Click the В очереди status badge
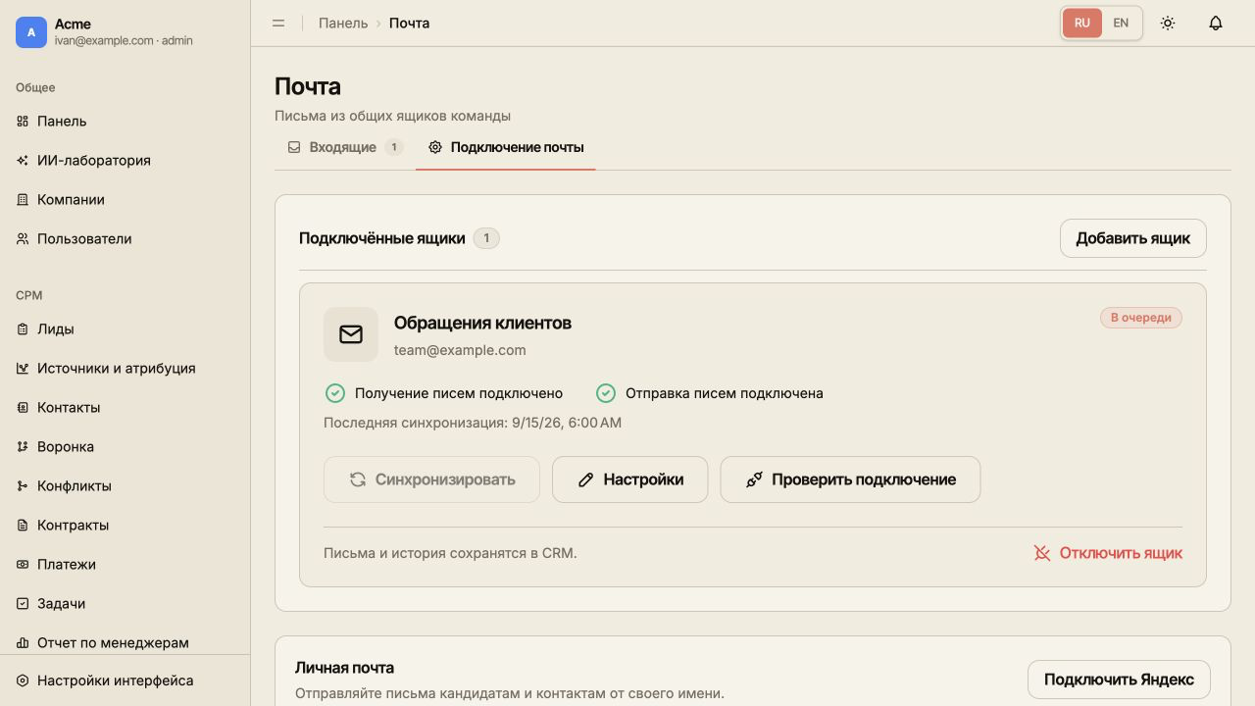 click(1141, 318)
